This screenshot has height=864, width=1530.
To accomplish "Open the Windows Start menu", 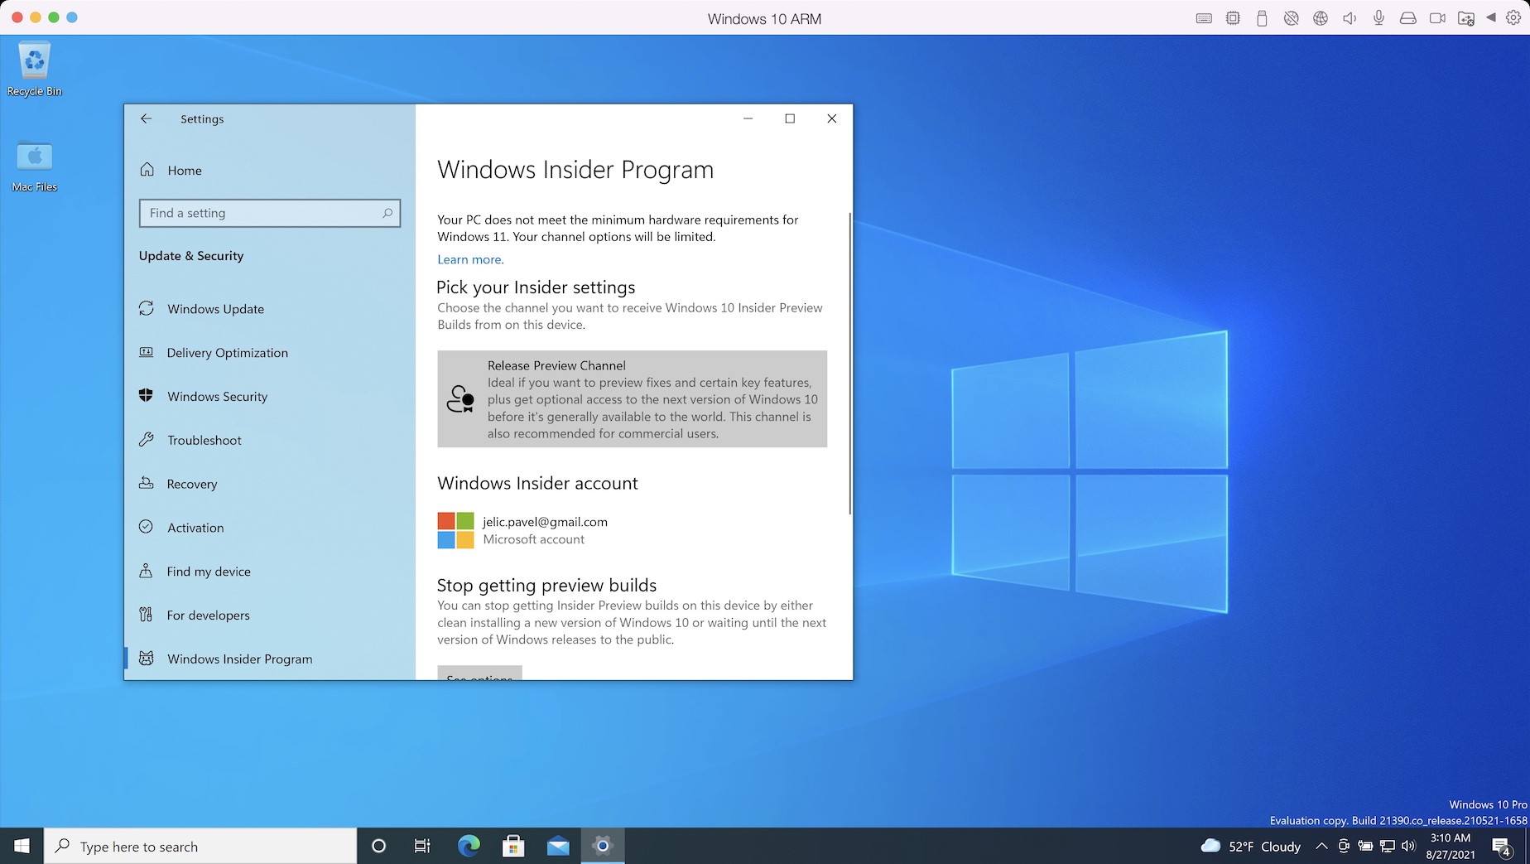I will coord(22,846).
